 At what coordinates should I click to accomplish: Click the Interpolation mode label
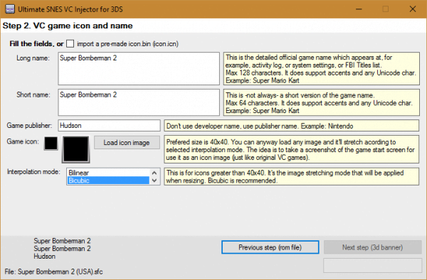[33, 172]
